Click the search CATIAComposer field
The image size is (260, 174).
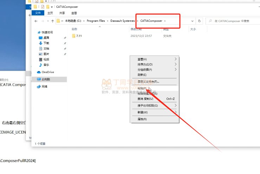pos(234,21)
